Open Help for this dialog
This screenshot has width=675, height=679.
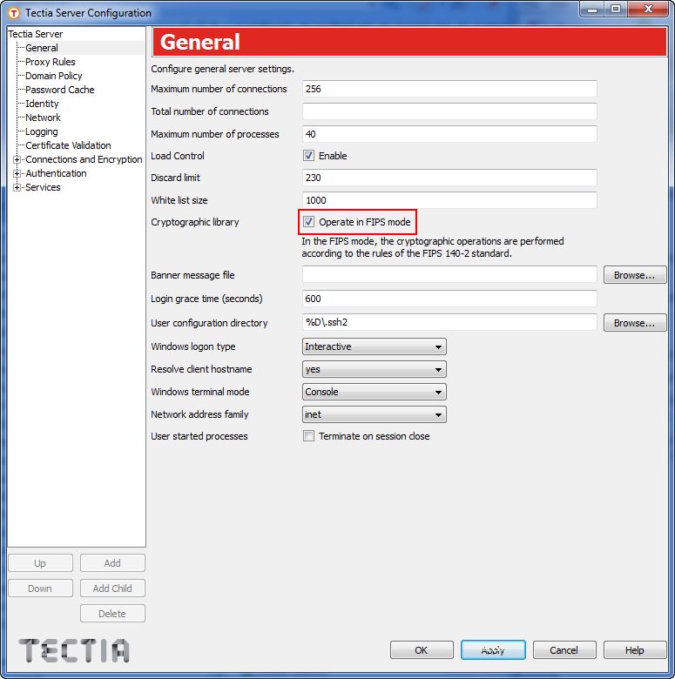click(x=635, y=650)
